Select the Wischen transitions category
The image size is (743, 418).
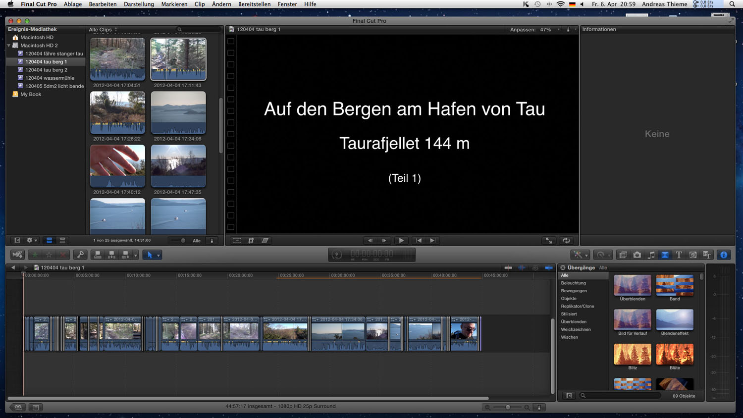pyautogui.click(x=569, y=337)
